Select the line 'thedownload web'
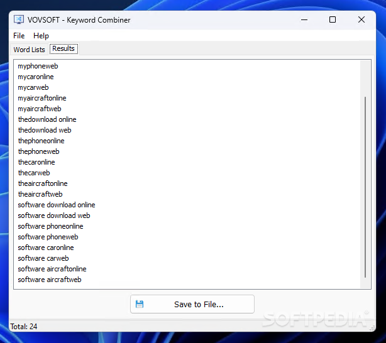 tap(45, 130)
